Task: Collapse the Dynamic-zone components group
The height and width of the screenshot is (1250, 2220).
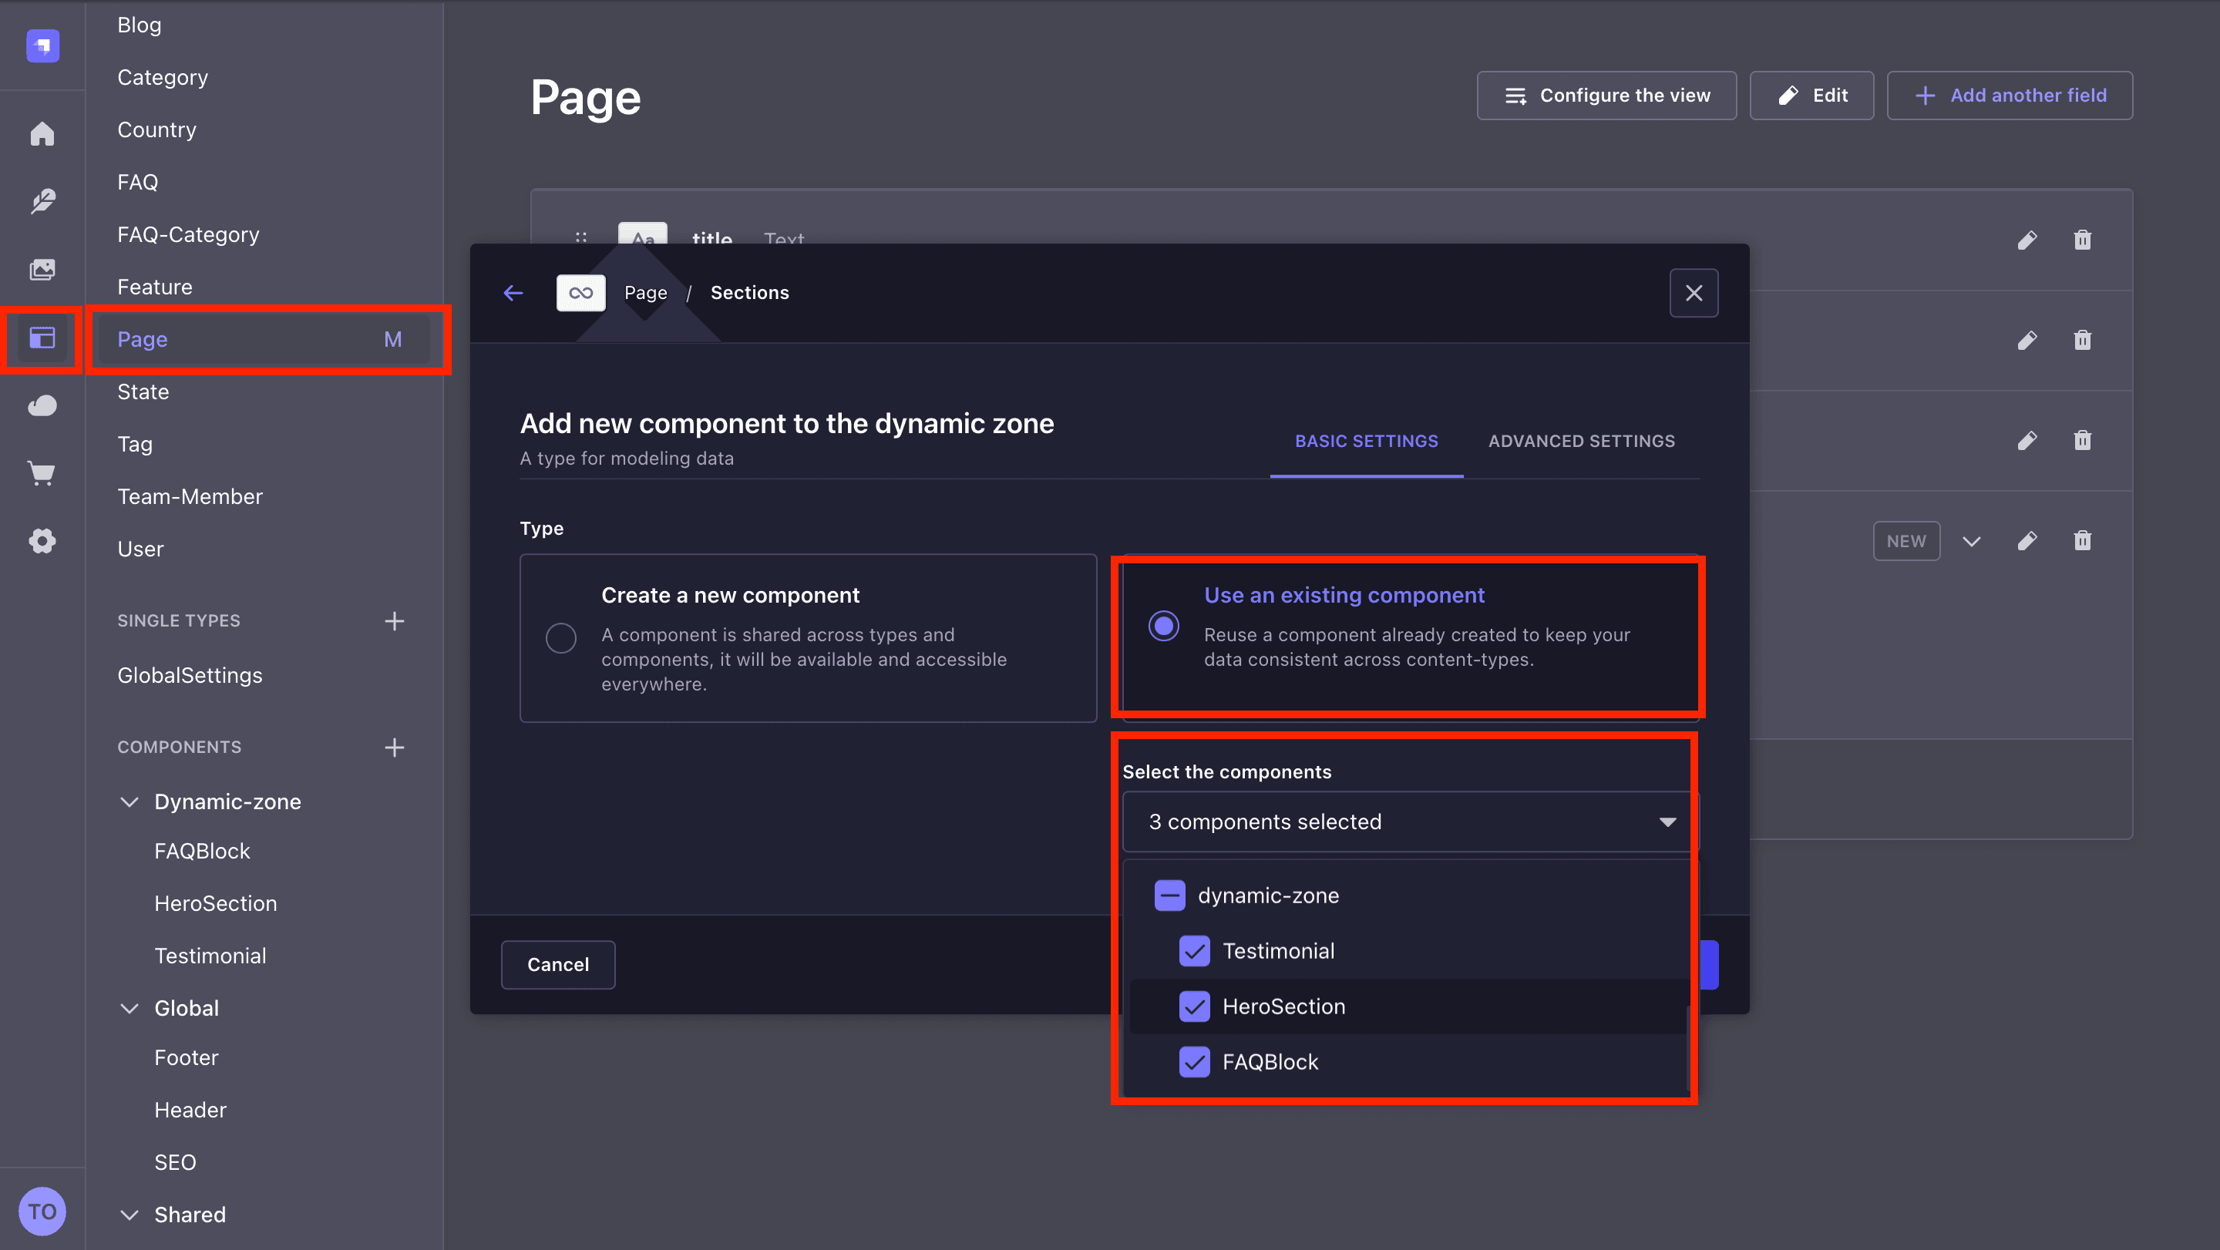Action: 129,802
